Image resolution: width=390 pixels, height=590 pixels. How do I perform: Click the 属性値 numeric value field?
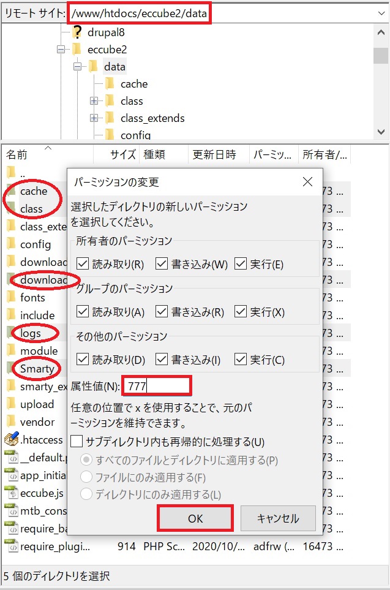(157, 386)
